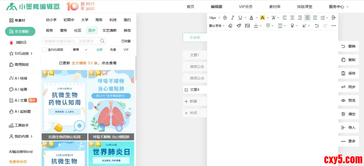Select the format painter brush icon
The height and width of the screenshot is (166, 364).
coord(239,26)
